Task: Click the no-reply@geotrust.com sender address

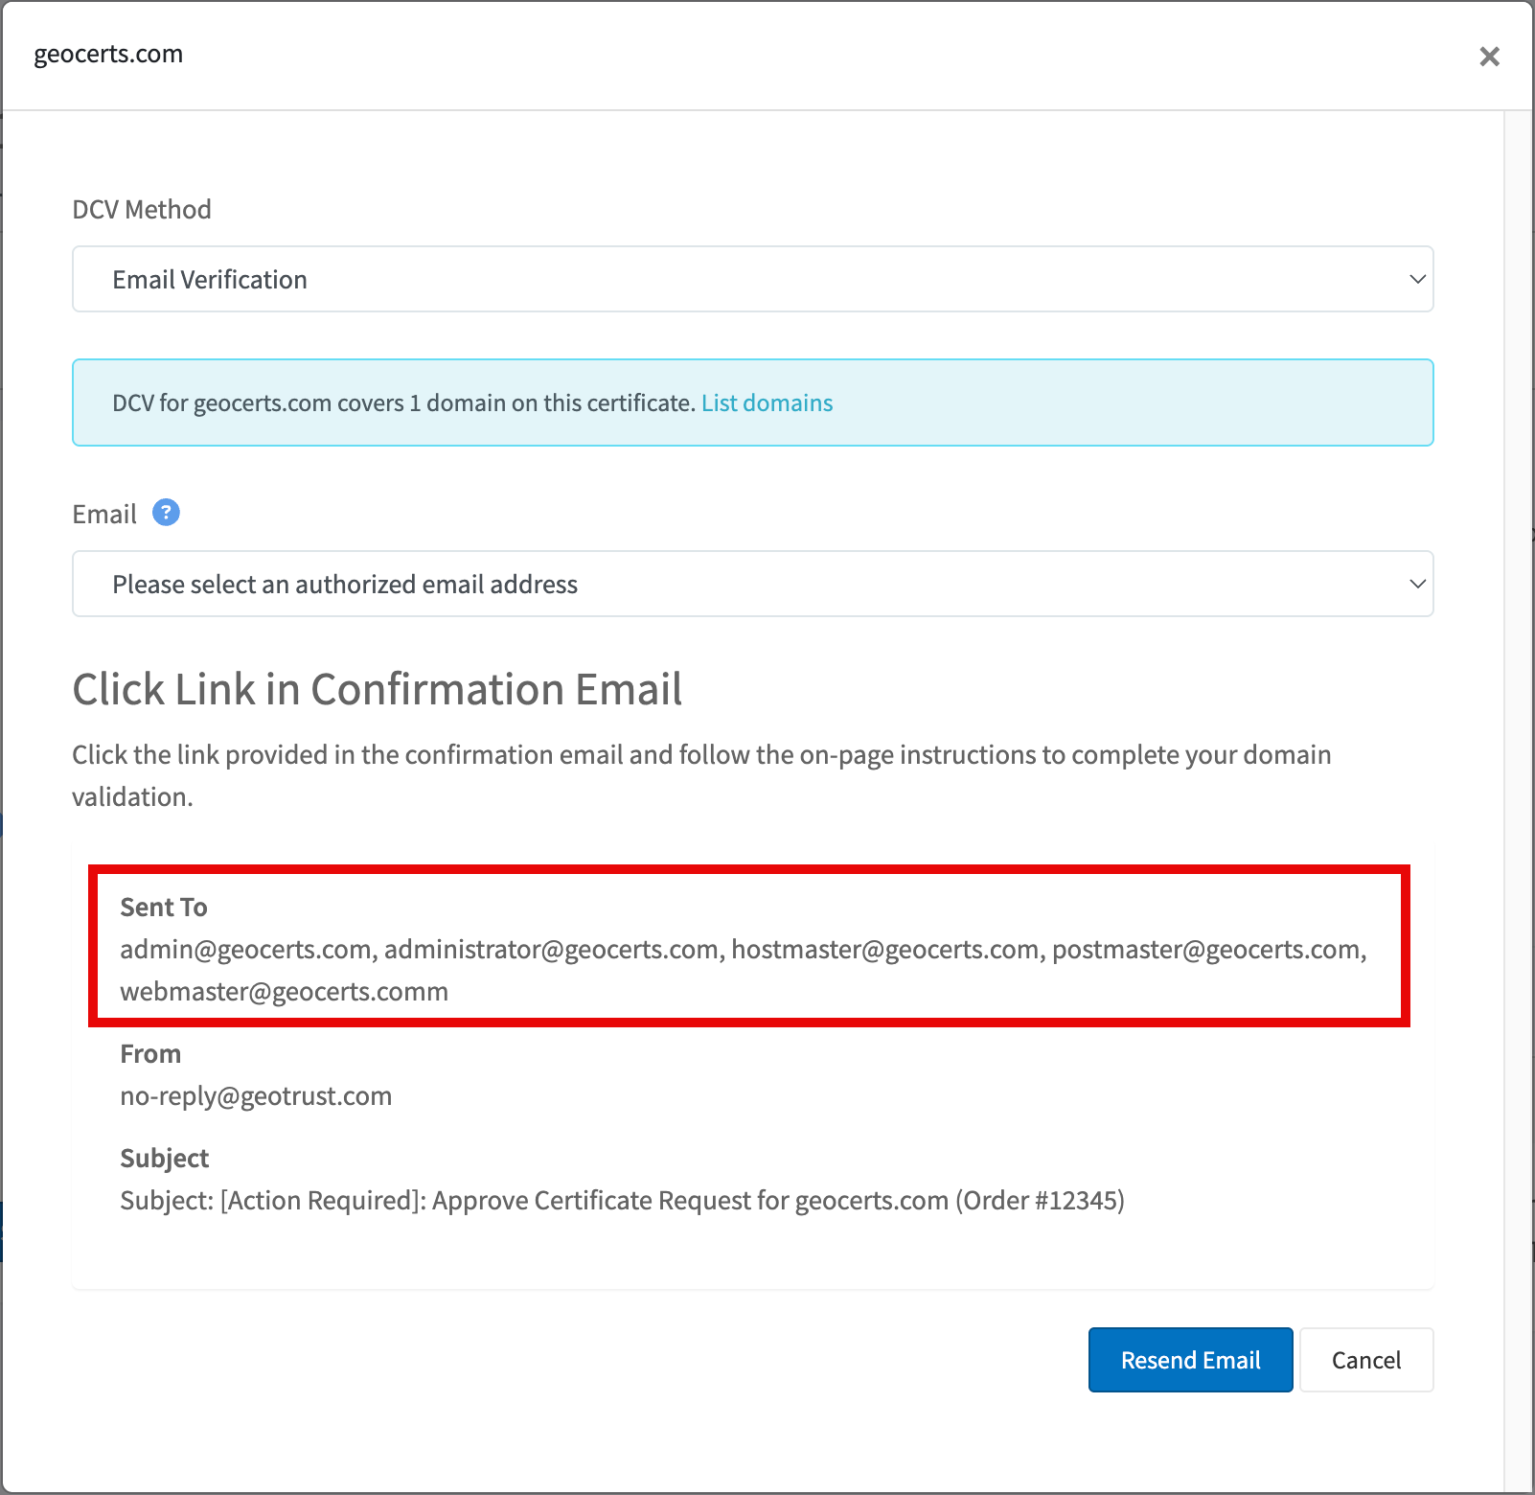Action: coord(256,1095)
